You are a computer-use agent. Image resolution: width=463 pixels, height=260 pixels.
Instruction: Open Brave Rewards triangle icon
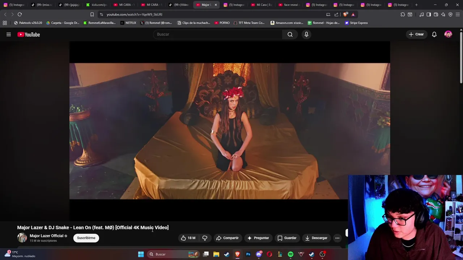pos(353,14)
